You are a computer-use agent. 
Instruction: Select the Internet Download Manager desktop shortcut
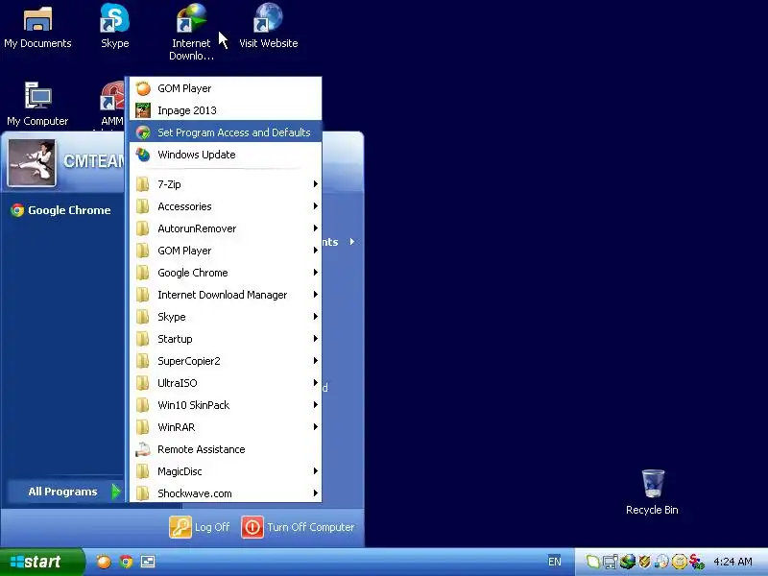(x=191, y=32)
